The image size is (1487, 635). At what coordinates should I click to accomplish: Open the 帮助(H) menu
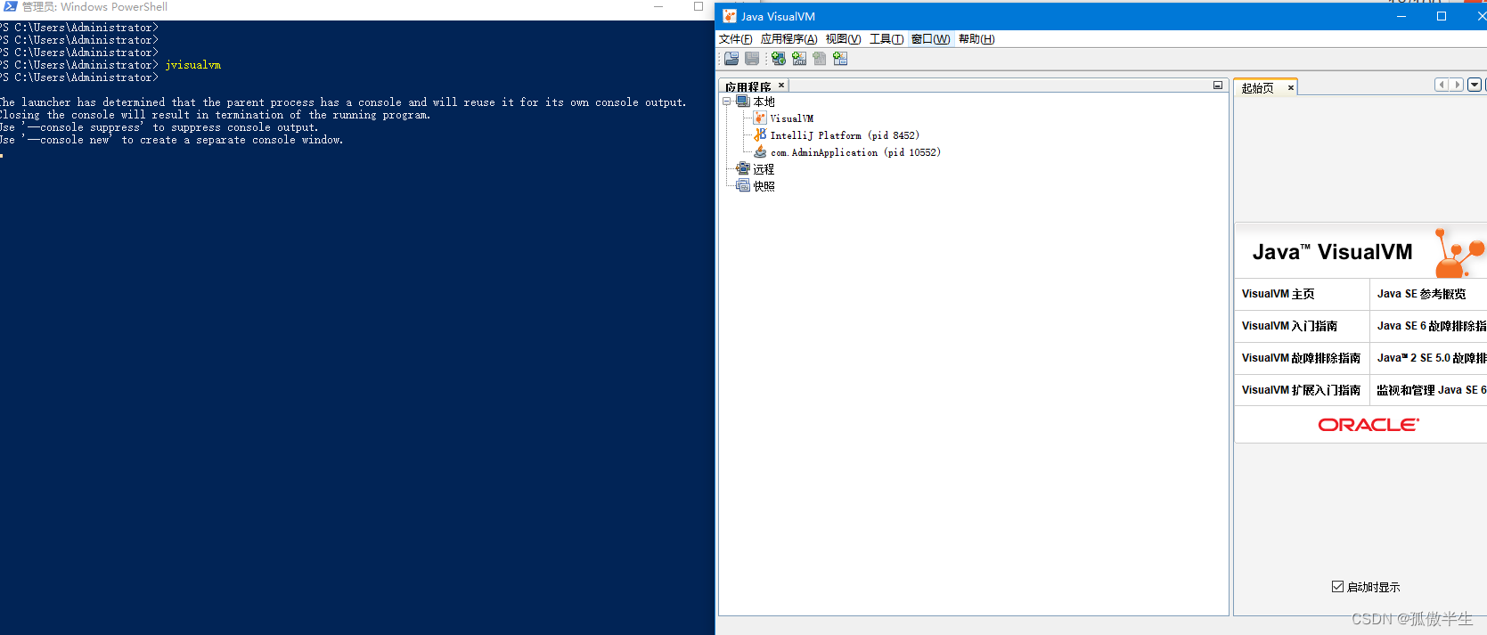(x=976, y=39)
